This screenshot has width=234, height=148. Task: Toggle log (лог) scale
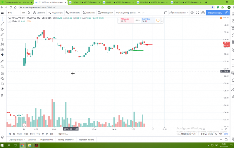(x=221, y=134)
